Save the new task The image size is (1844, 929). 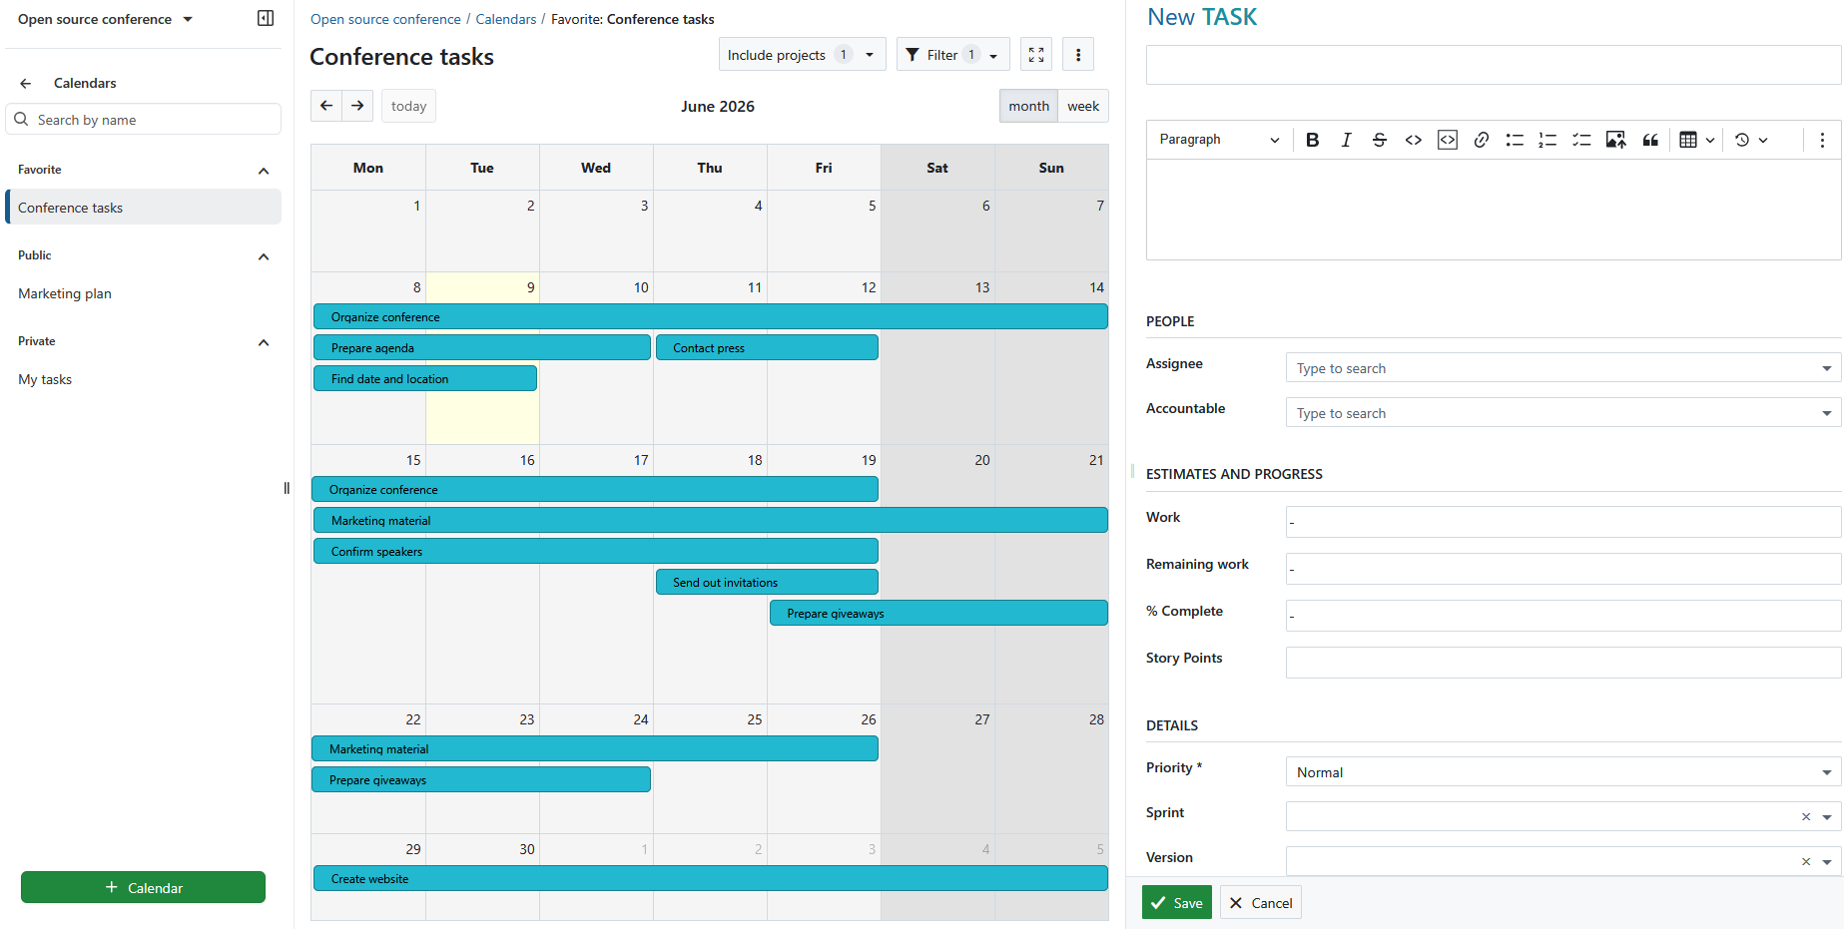click(x=1176, y=903)
